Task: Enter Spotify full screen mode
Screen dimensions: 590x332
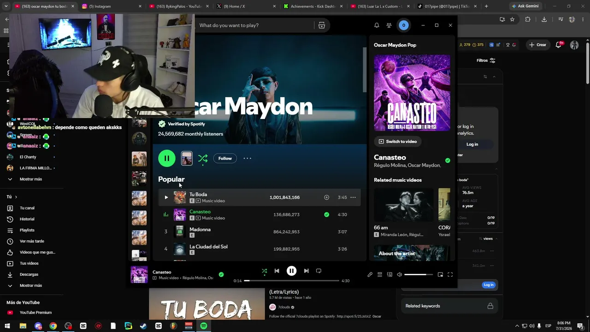Action: (450, 274)
